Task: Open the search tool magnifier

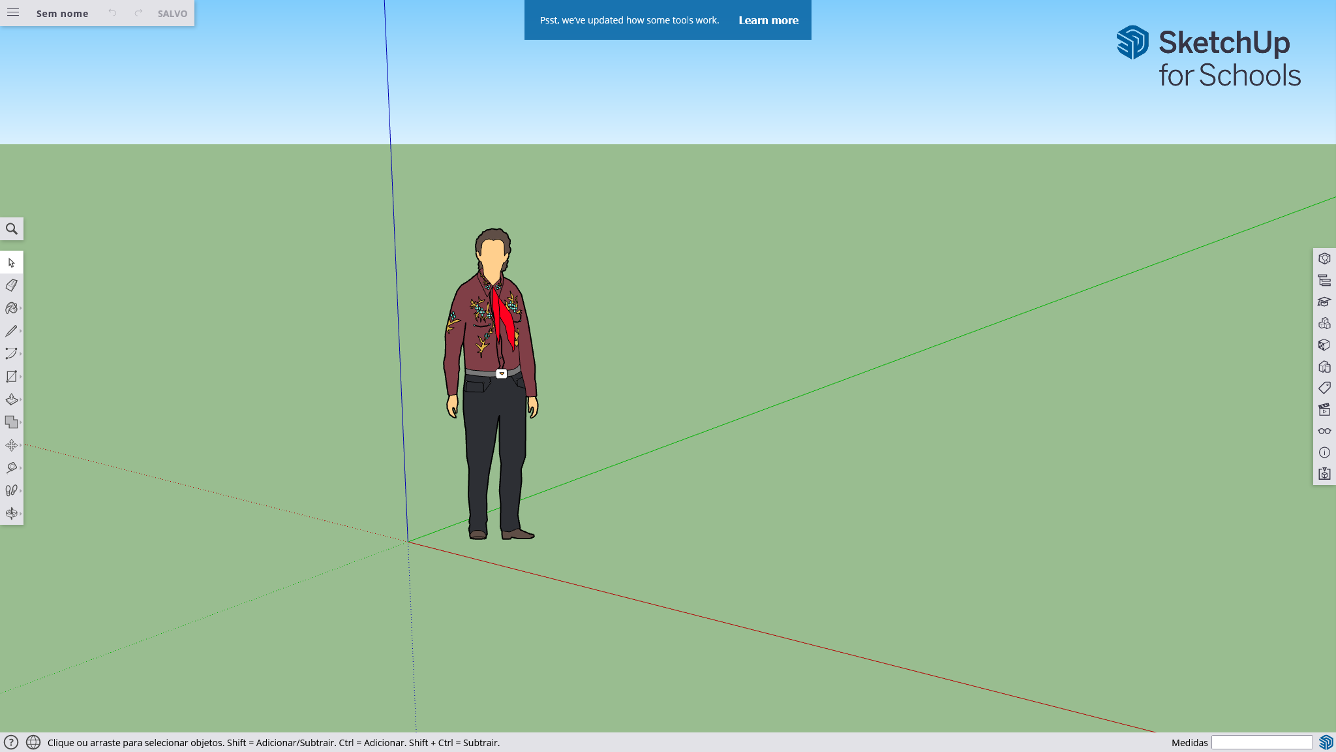Action: tap(11, 229)
